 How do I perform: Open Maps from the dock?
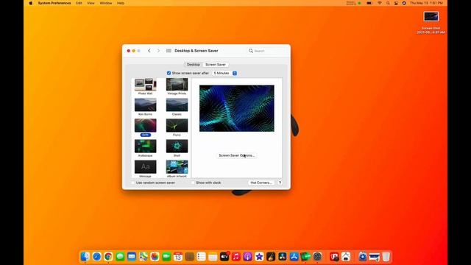(x=144, y=257)
